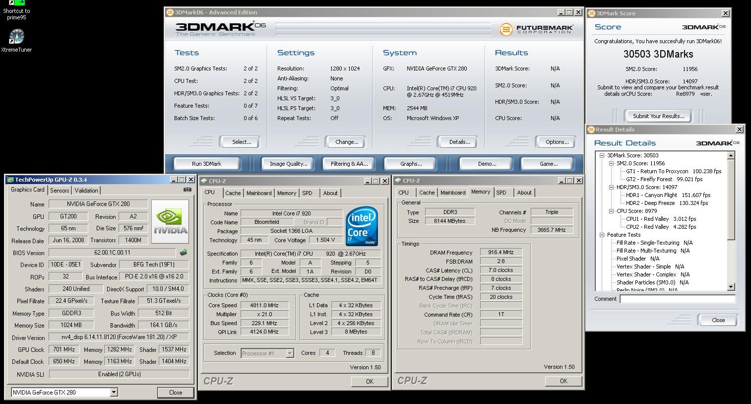Image resolution: width=751 pixels, height=404 pixels.
Task: Open the Memory tab in the CPU-Z CPU window
Action: pos(287,193)
